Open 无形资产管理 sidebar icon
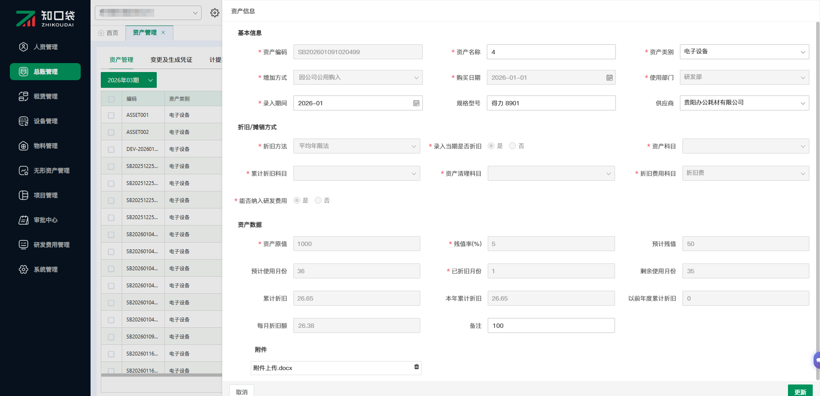Image resolution: width=820 pixels, height=396 pixels. pyautogui.click(x=23, y=171)
